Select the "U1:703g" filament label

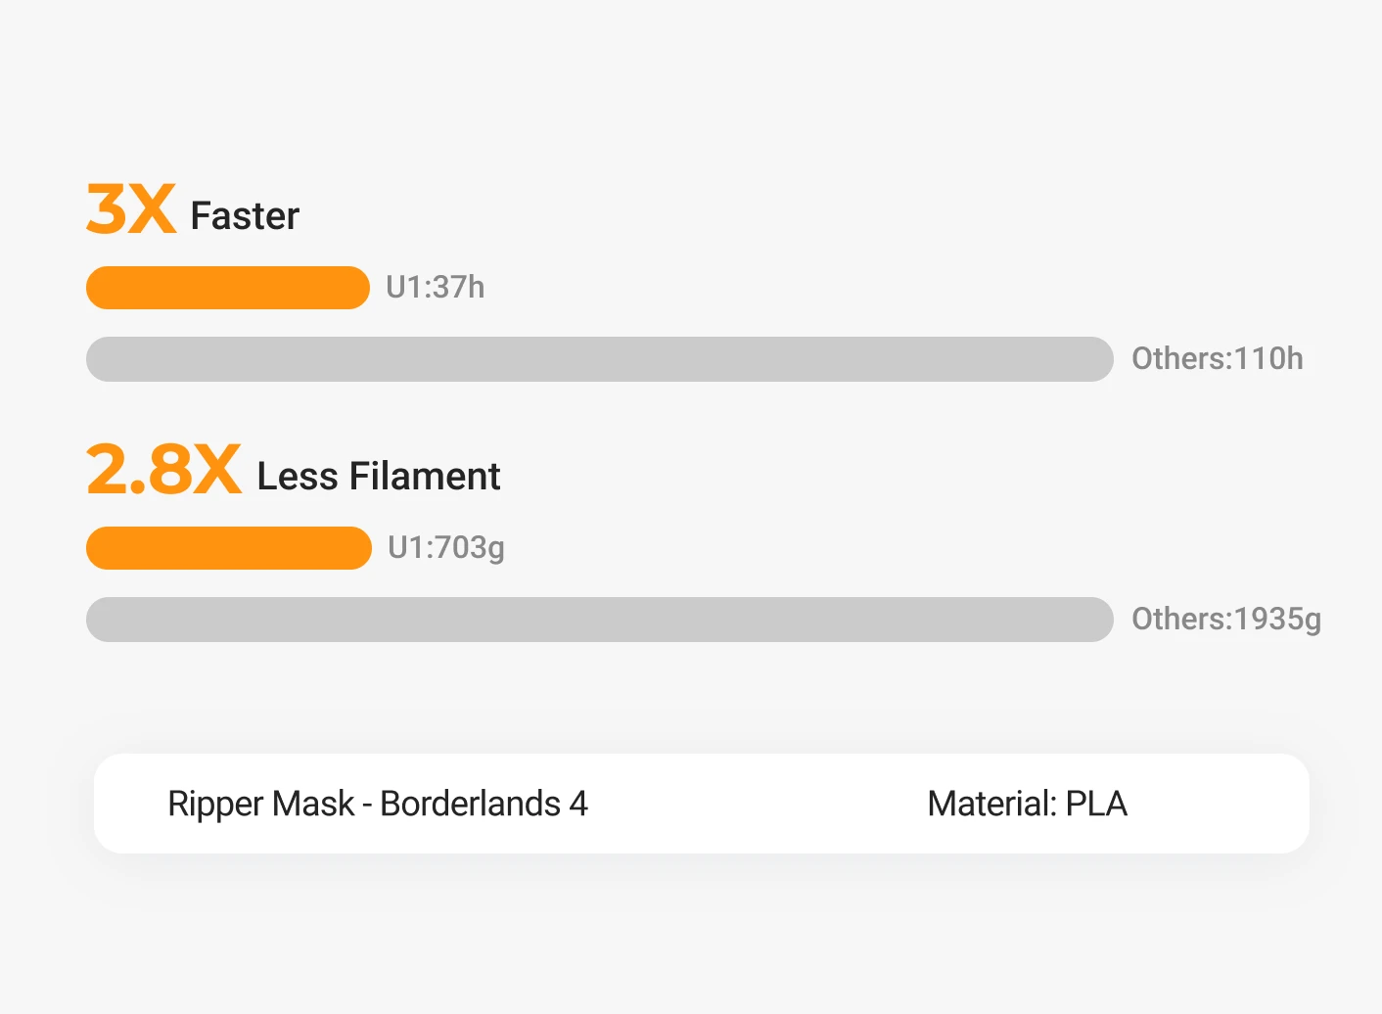coord(445,548)
